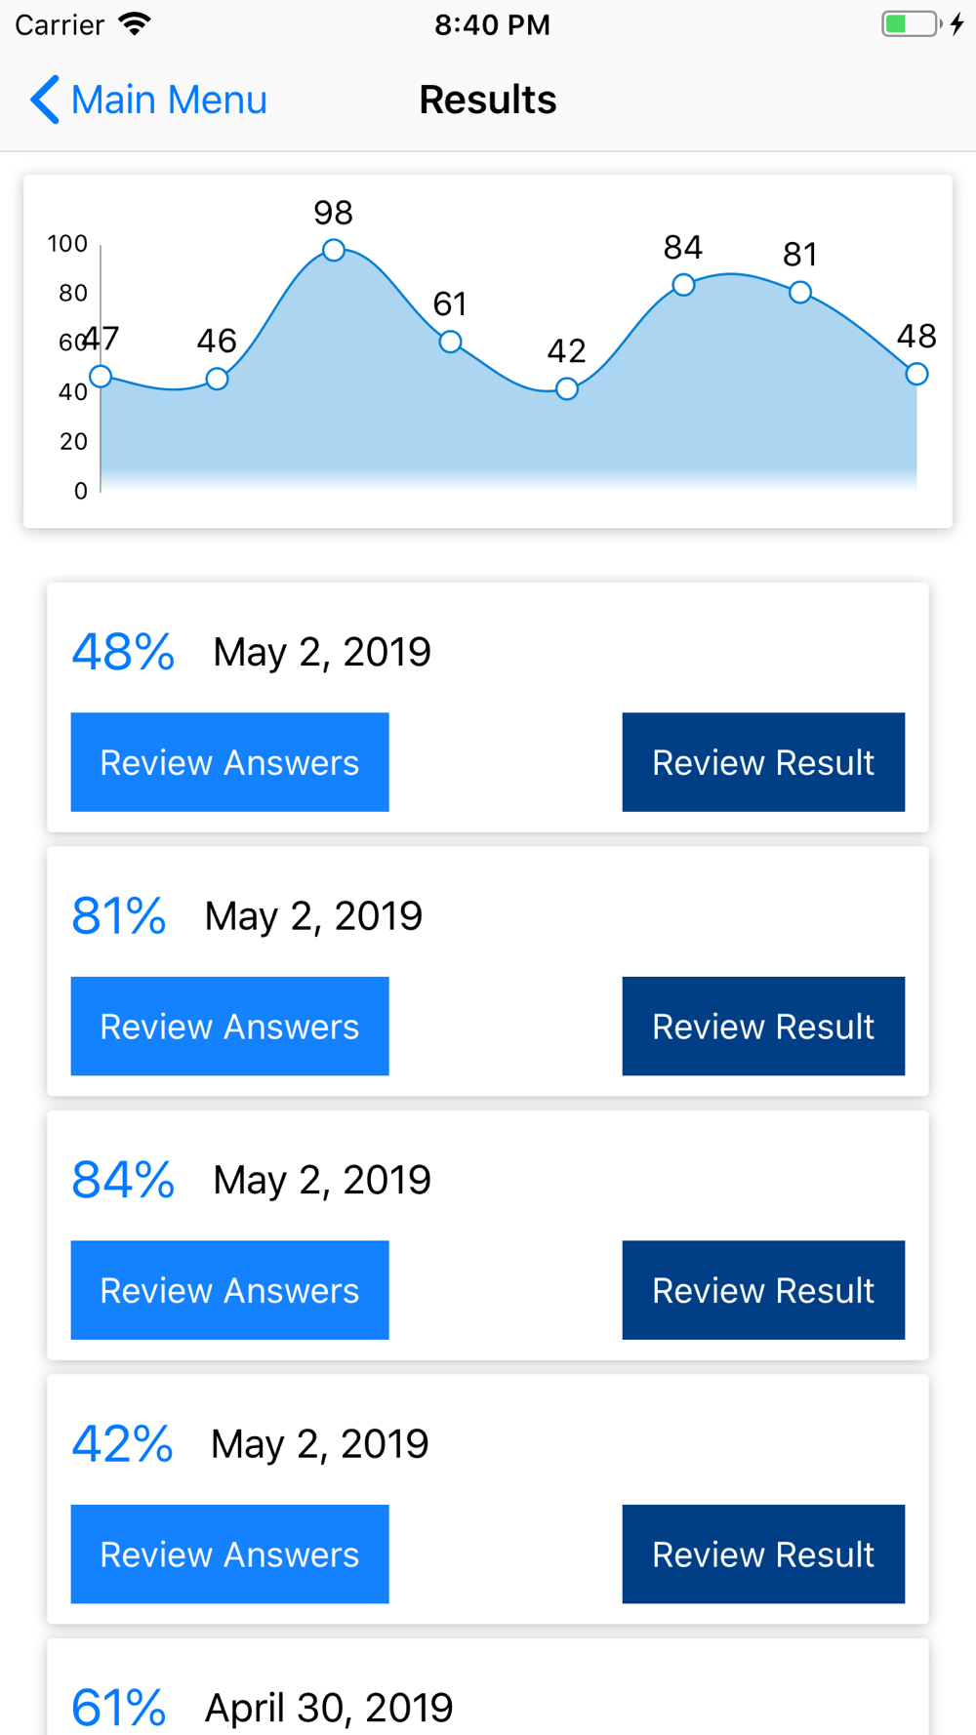Review Answers for the 81% result
This screenshot has width=976, height=1735.
point(230,1027)
